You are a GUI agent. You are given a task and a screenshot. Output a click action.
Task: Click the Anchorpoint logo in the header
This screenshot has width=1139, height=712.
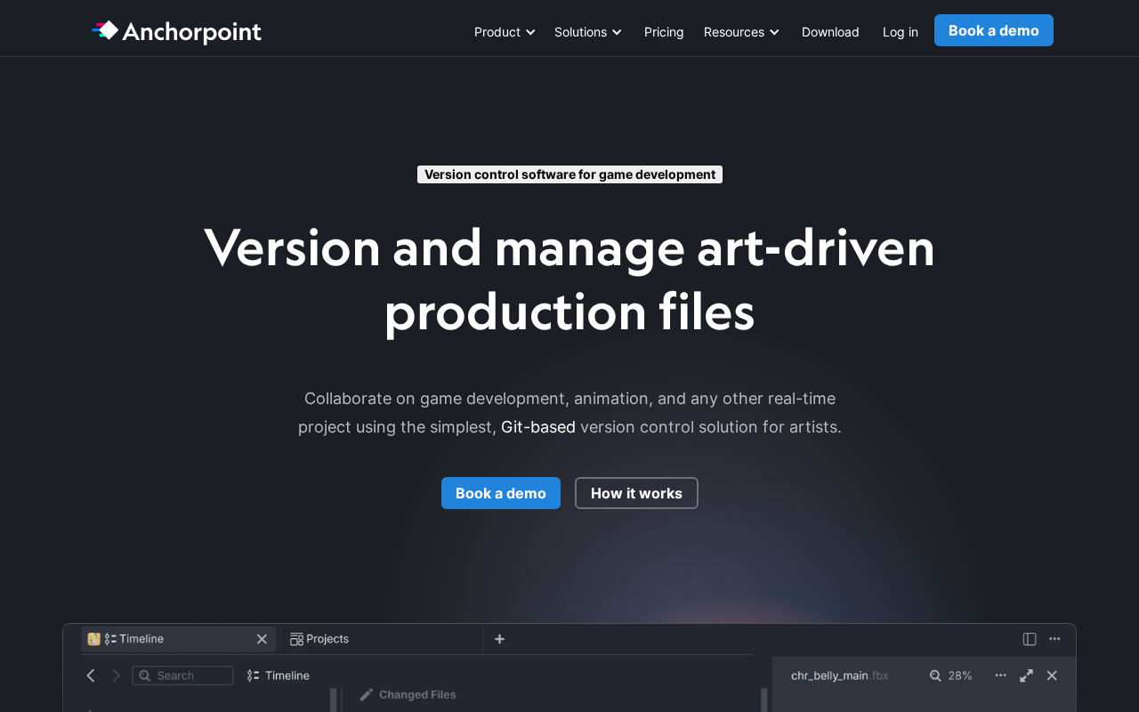(x=176, y=32)
